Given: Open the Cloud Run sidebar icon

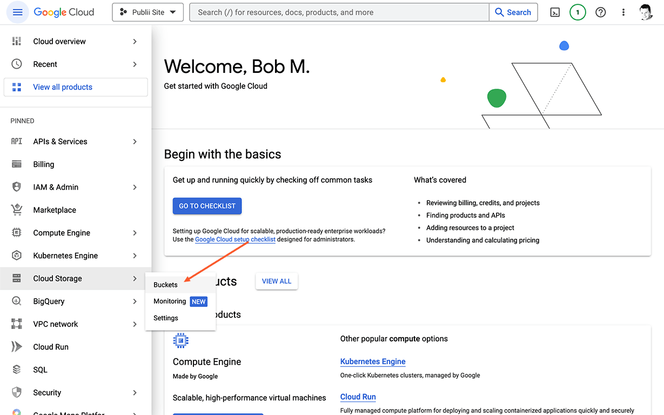Looking at the screenshot, I should 17,347.
